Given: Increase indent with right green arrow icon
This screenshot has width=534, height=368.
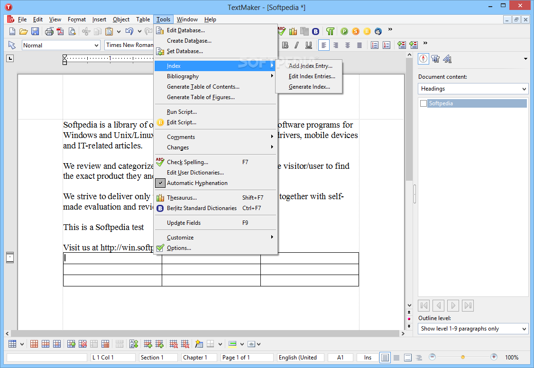Looking at the screenshot, I should (x=414, y=45).
